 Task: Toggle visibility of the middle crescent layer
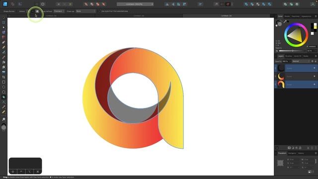(315, 76)
